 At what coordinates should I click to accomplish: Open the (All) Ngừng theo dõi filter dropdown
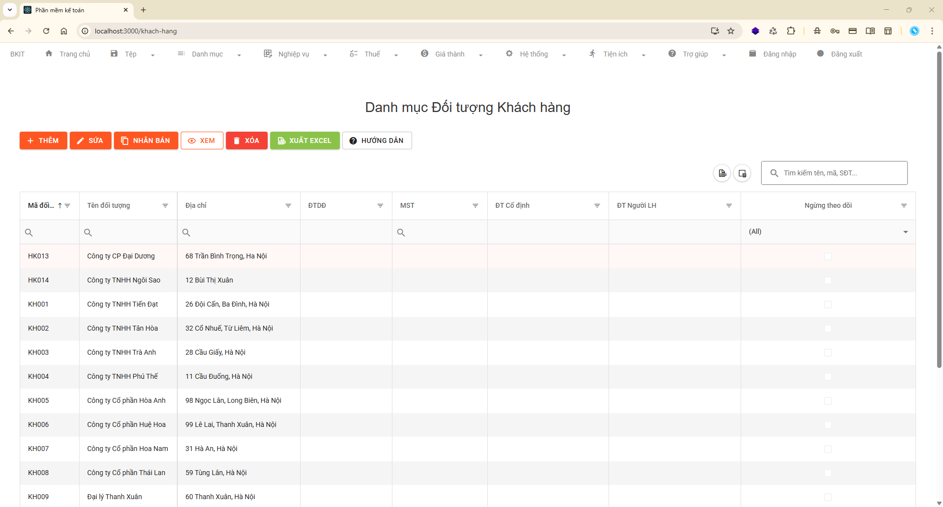point(906,232)
